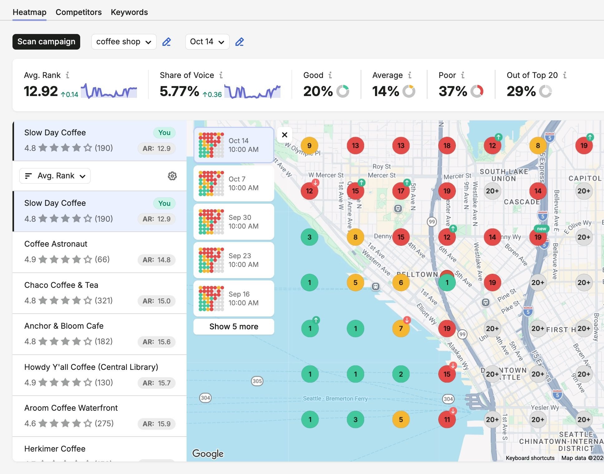Click the edit pencil next to Oct 14
The width and height of the screenshot is (604, 474).
tap(239, 42)
